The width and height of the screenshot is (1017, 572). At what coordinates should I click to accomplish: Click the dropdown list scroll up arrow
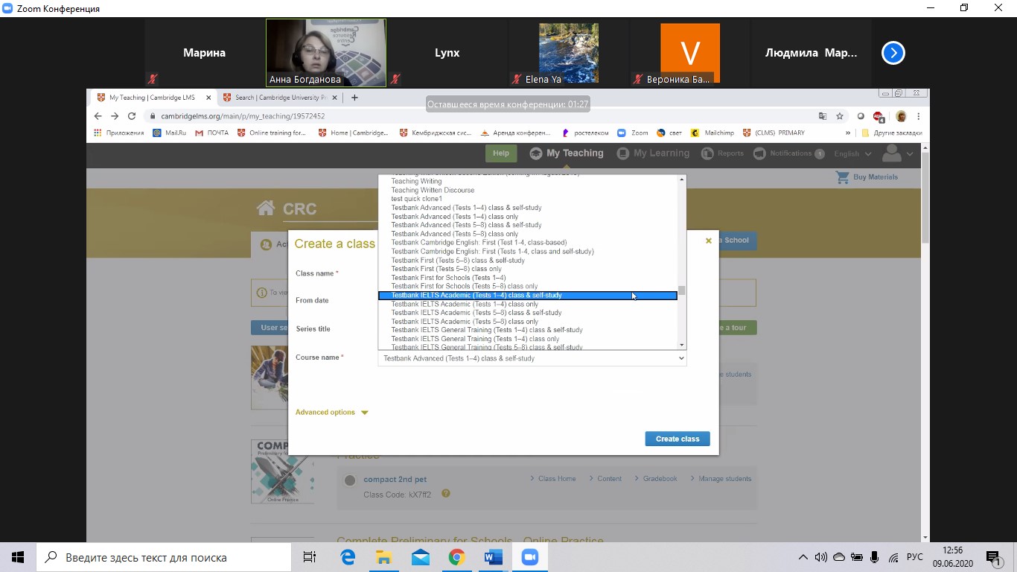[x=682, y=179]
